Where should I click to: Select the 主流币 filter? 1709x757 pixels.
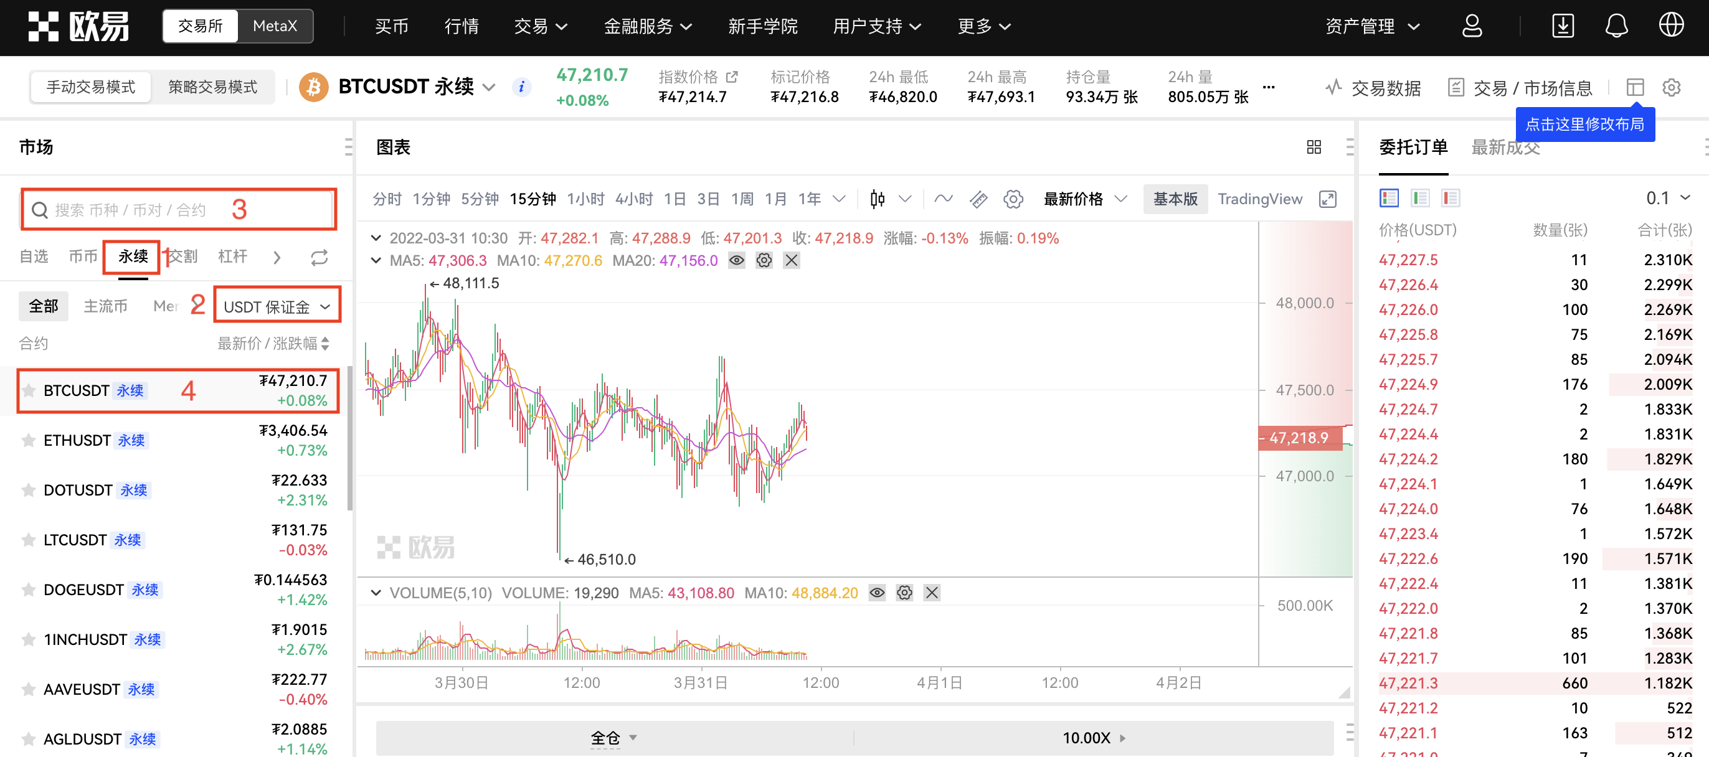[x=105, y=306]
